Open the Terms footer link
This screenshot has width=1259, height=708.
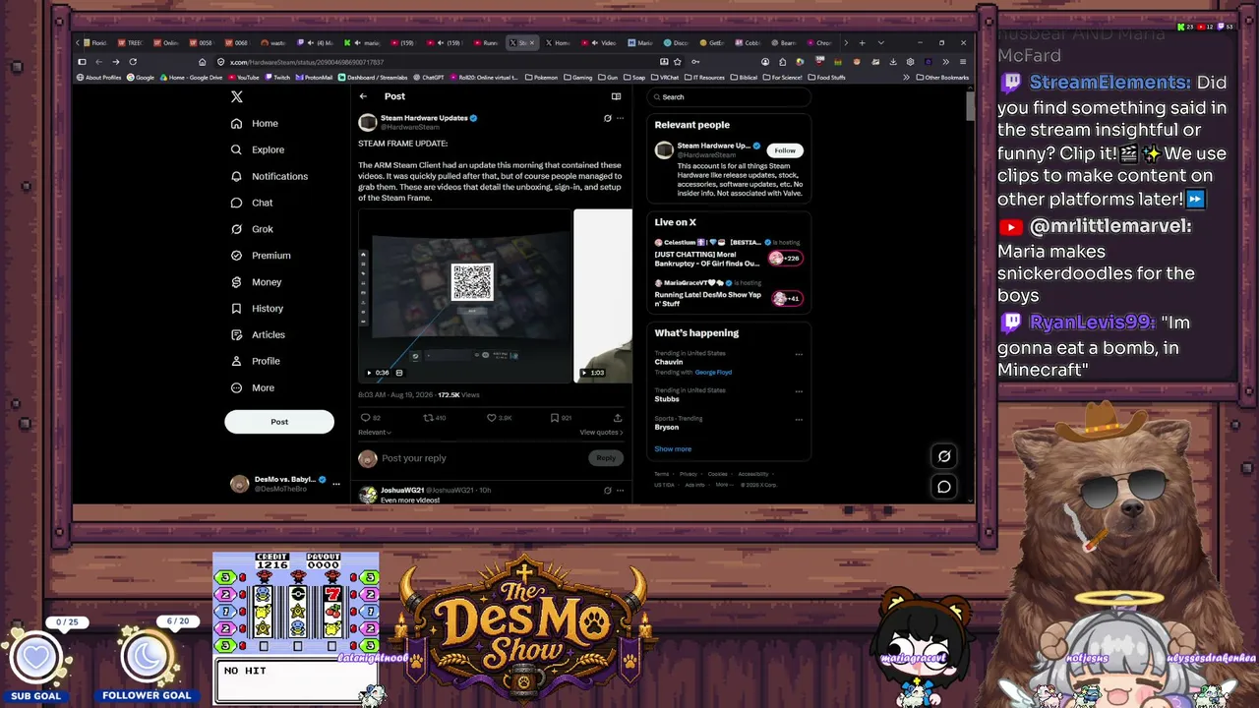coord(662,474)
